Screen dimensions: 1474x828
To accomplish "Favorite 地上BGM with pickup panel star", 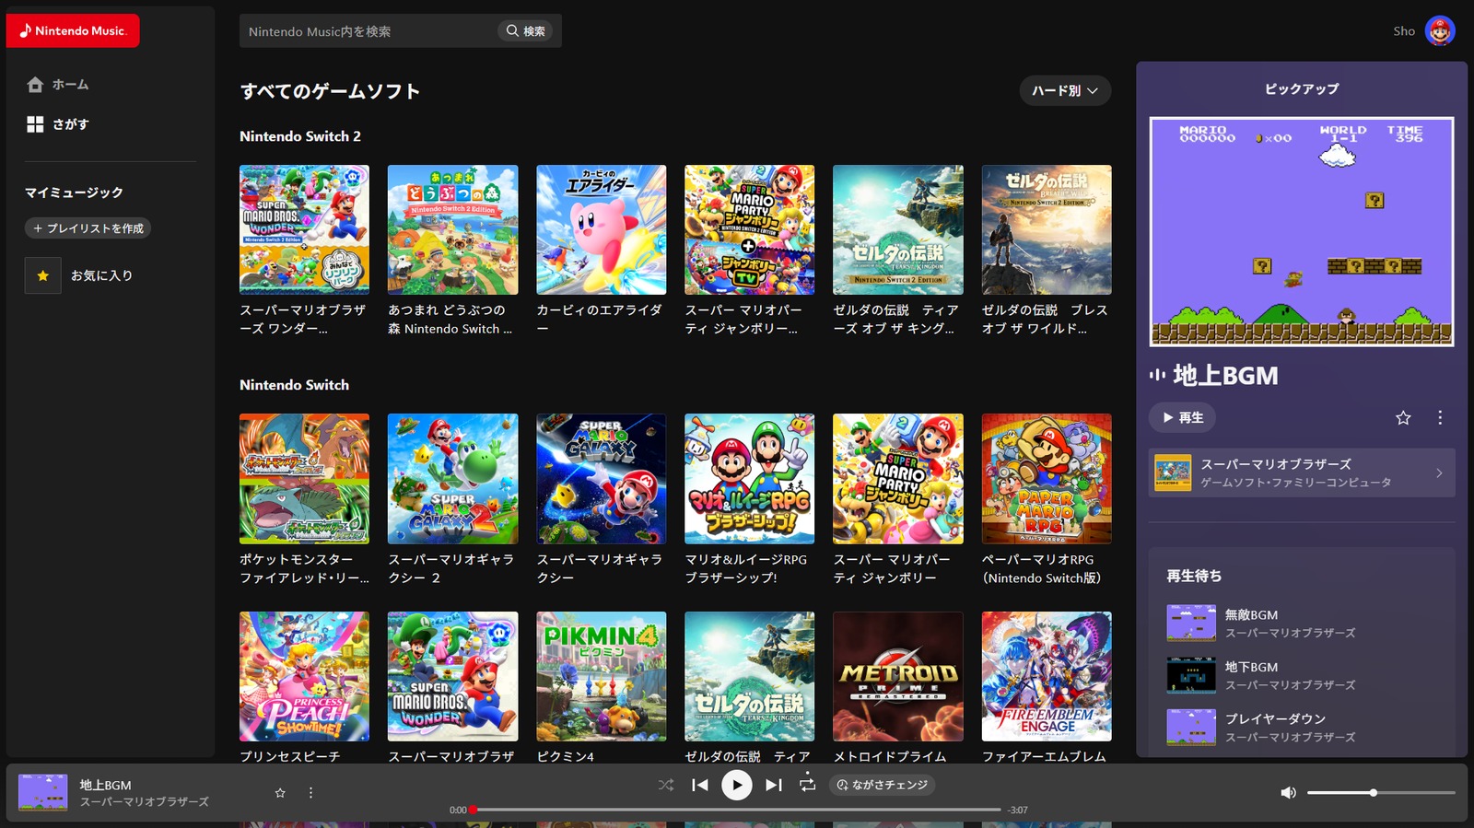I will point(1403,418).
